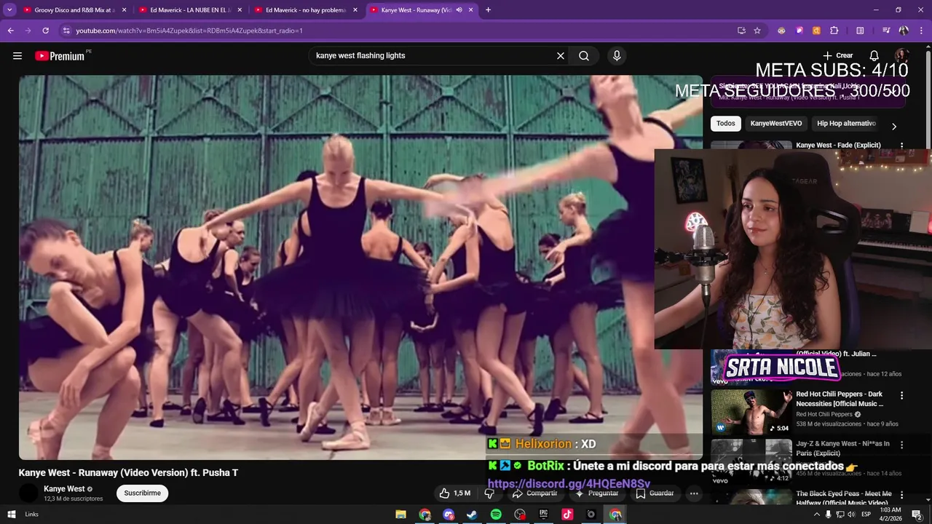
Task: Open the Kanye West channel name link
Action: (x=64, y=489)
